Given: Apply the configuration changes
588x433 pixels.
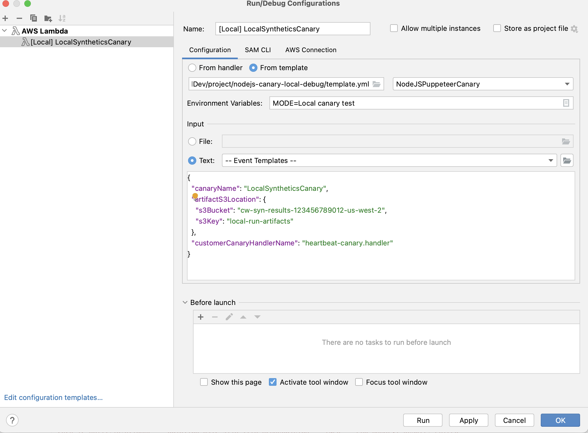Looking at the screenshot, I should pos(468,420).
